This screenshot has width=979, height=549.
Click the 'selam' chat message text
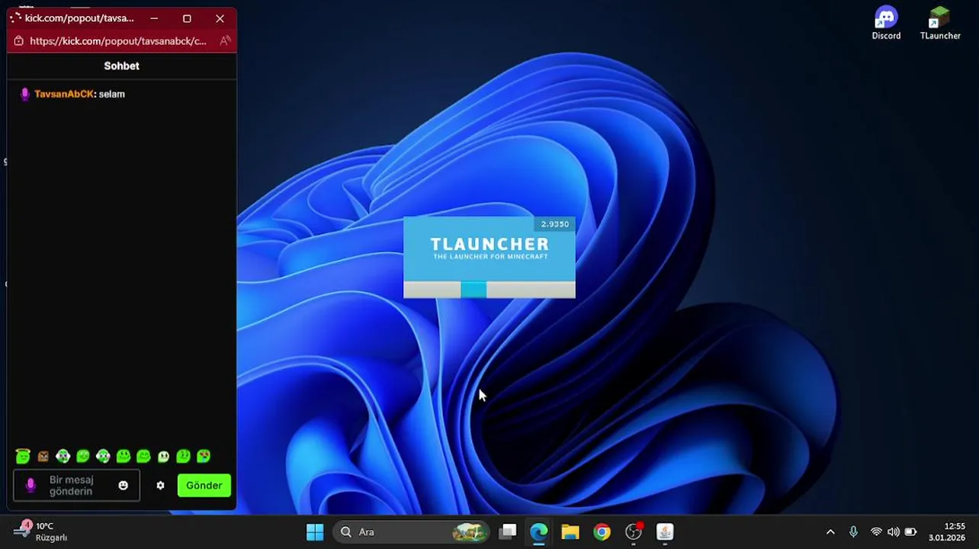(111, 94)
